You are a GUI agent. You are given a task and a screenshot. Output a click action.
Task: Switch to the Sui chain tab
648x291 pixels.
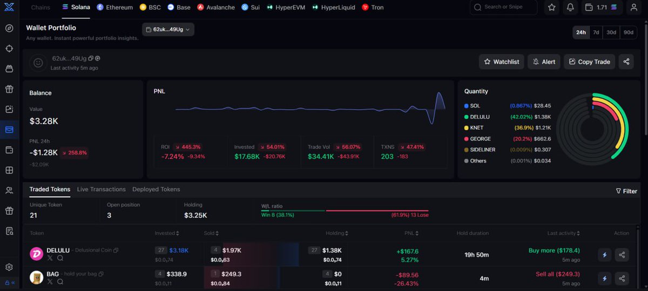[x=251, y=8]
